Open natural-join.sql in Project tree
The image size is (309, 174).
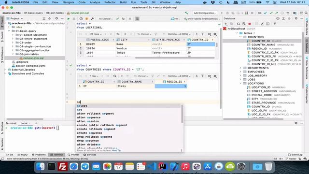33,58
